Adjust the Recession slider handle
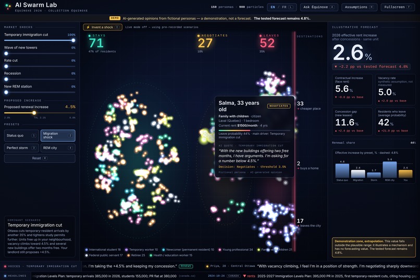 point(6,79)
